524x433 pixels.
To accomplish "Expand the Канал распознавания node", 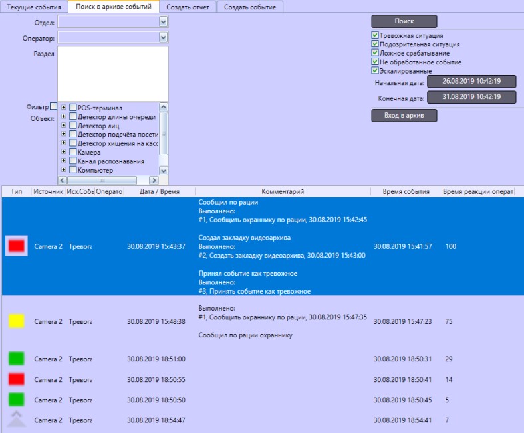I will point(63,161).
